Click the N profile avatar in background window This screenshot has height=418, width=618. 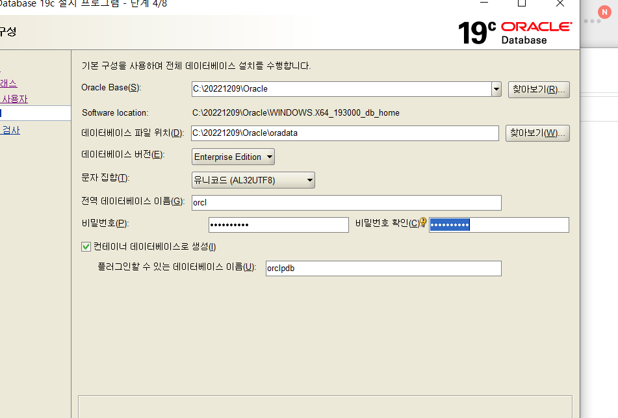[604, 12]
